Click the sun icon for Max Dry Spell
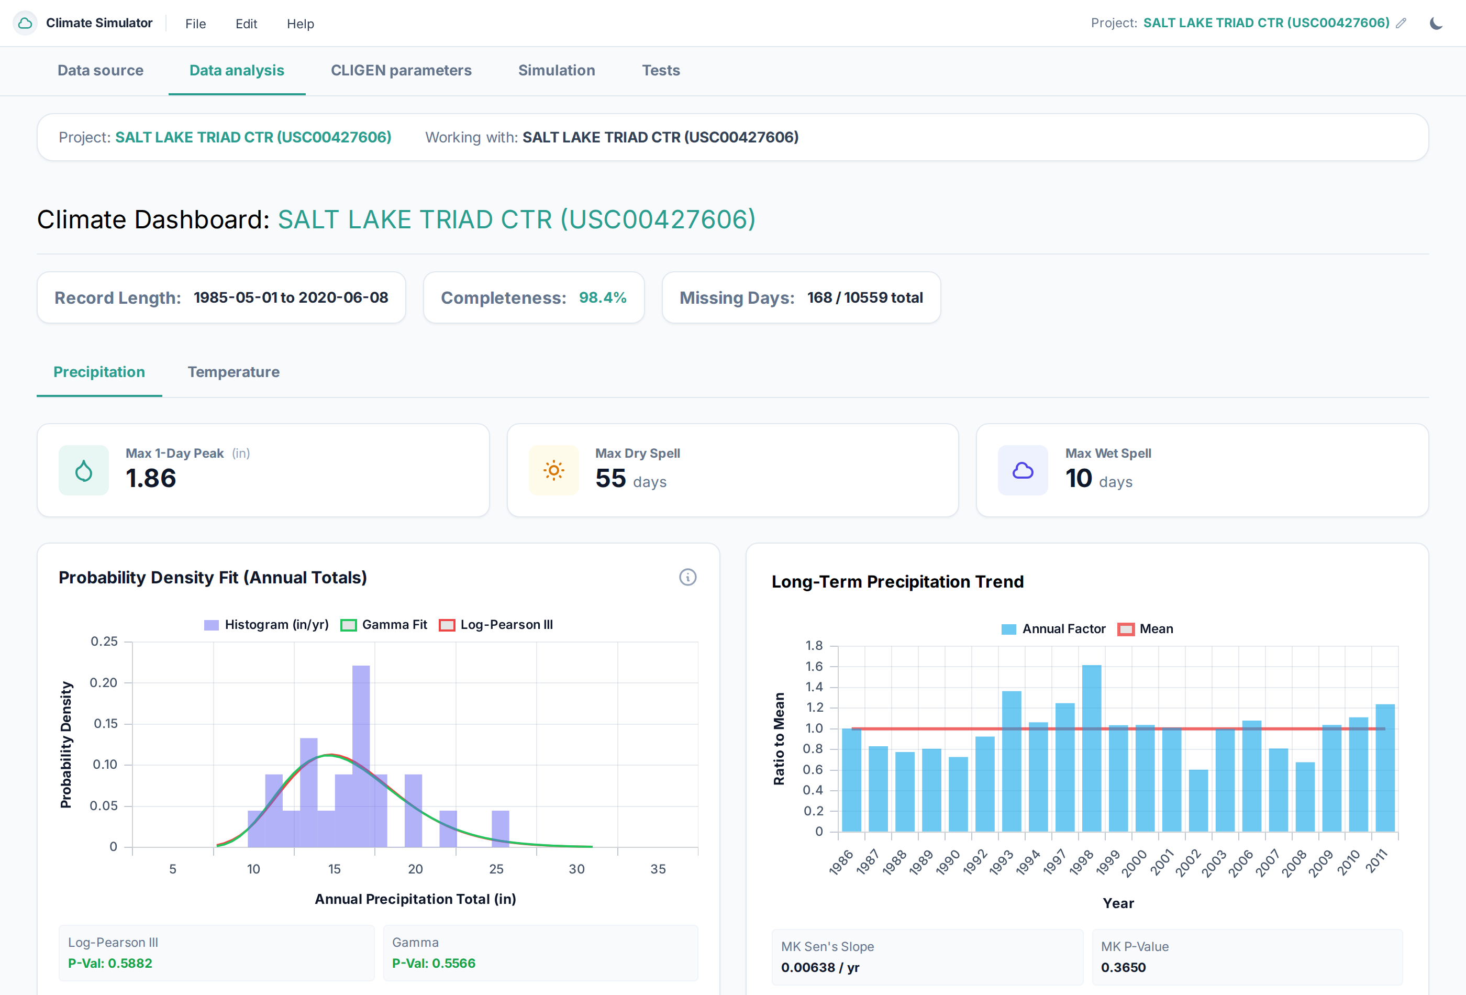1466x995 pixels. (554, 471)
